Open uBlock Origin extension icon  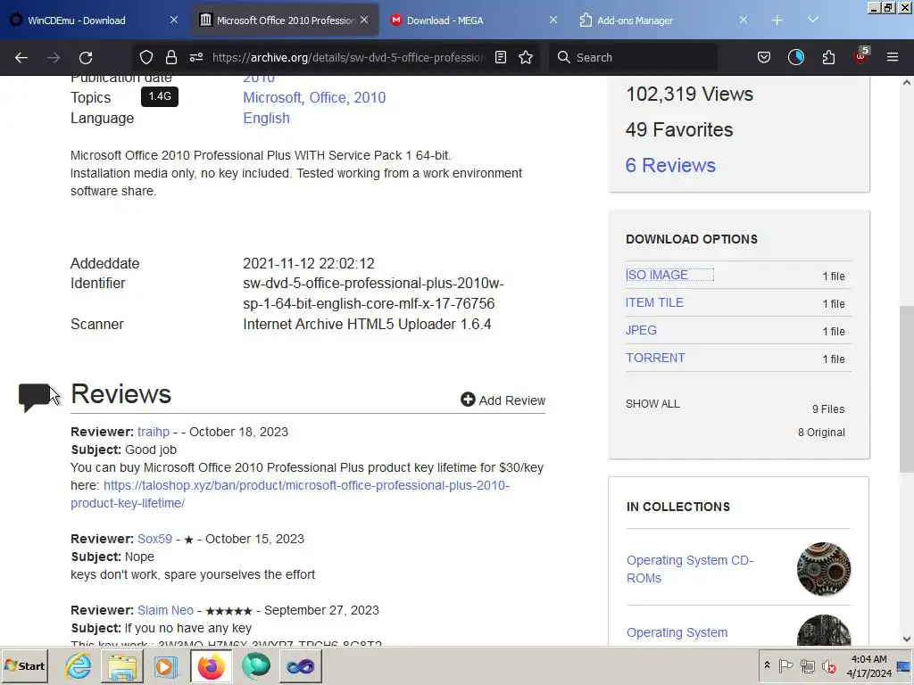click(x=861, y=56)
